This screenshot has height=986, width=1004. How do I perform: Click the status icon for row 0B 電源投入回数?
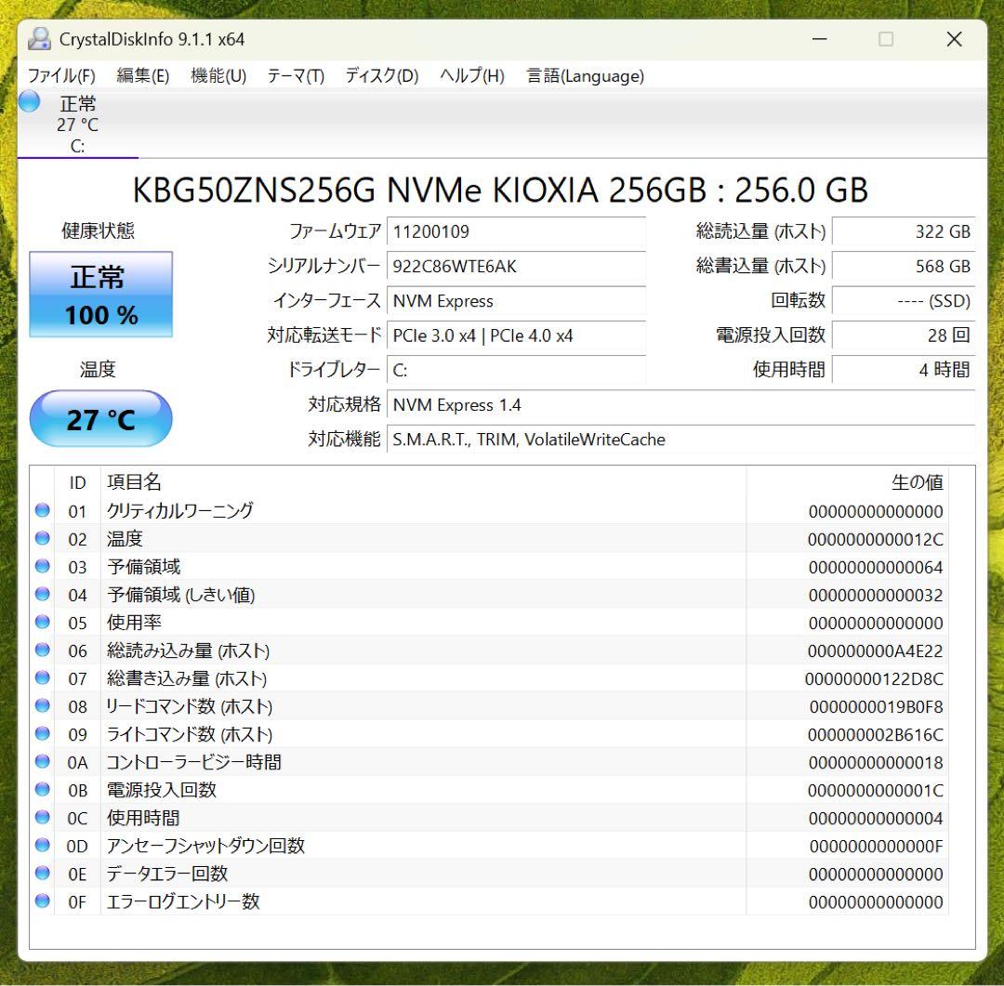pos(42,789)
